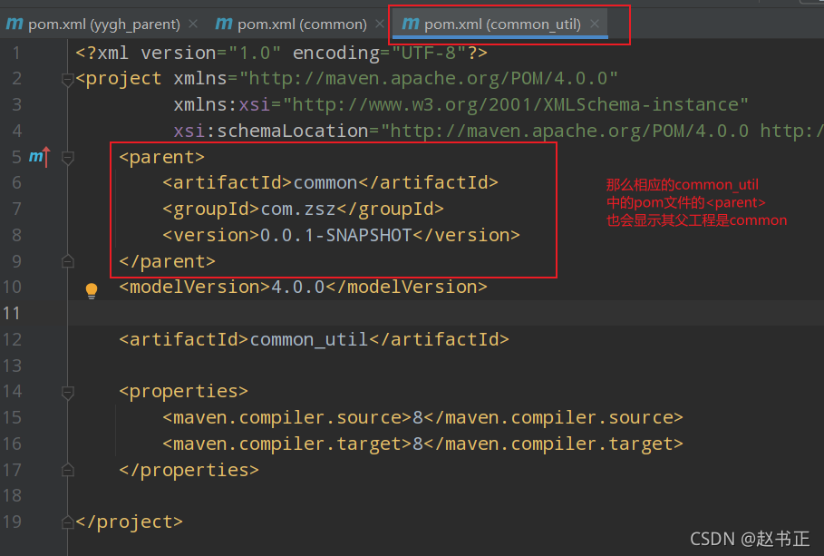
Task: Collapse the properties block fold on line 14
Action: click(67, 392)
